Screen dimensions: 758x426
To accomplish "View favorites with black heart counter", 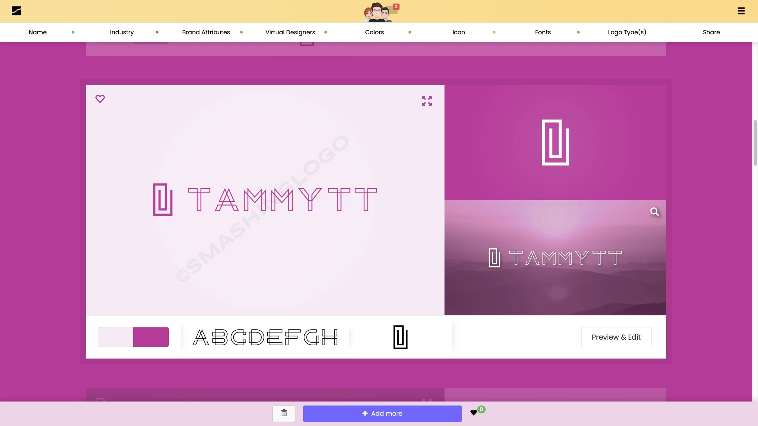I will (x=474, y=412).
